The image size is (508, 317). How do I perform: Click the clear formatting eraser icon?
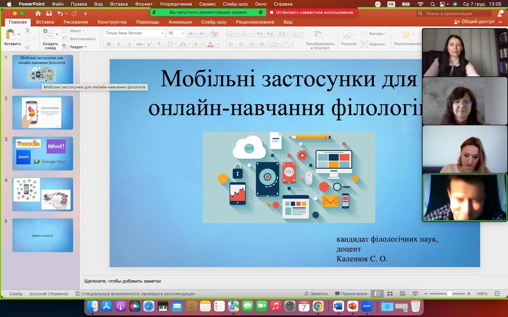[214, 33]
